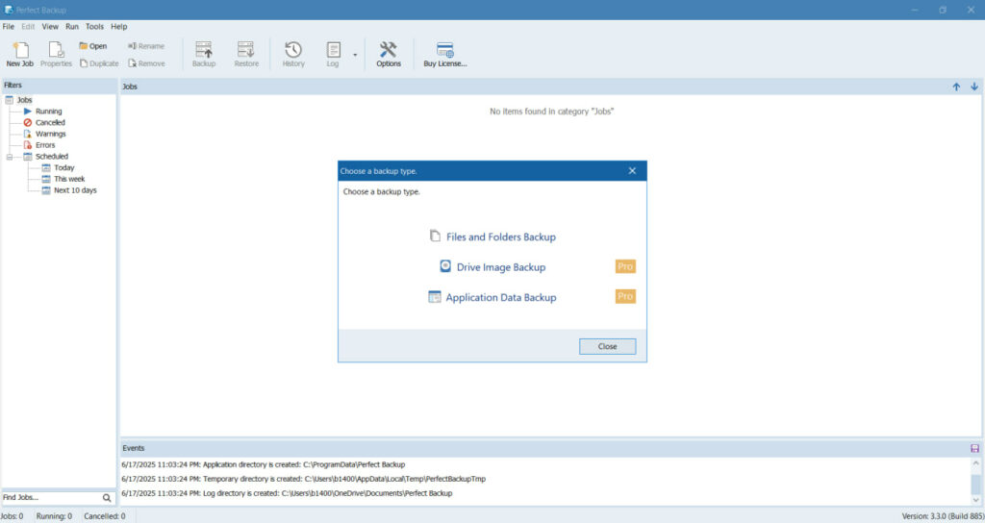This screenshot has height=523, width=985.
Task: Click the Duplicate toolbar item
Action: coord(99,63)
